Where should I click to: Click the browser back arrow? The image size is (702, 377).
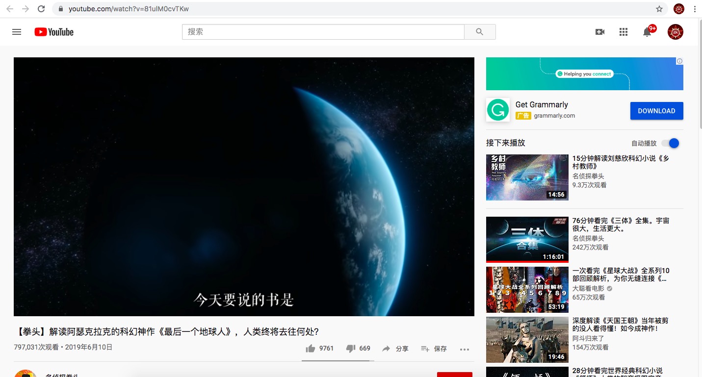pos(9,9)
